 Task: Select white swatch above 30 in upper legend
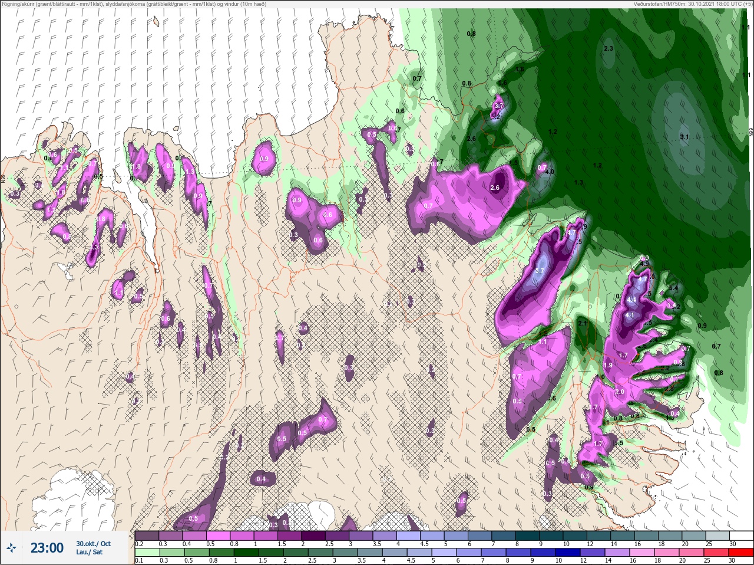tap(742, 536)
